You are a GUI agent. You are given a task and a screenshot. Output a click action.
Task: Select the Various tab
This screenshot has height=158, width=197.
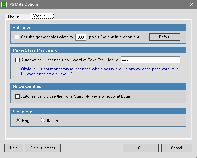tap(42, 16)
